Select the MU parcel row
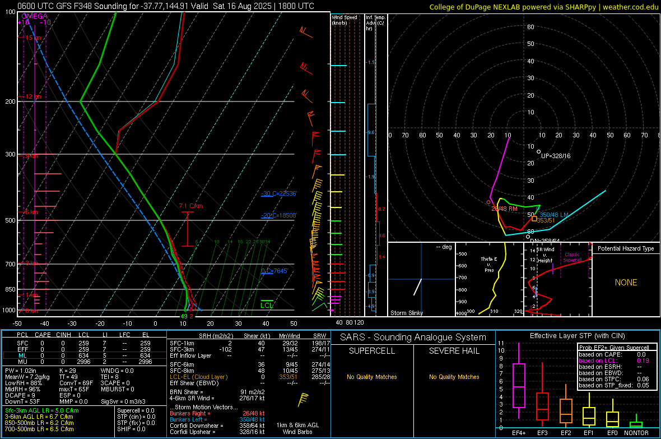Viewport: 661px width, 439px height. [x=85, y=362]
